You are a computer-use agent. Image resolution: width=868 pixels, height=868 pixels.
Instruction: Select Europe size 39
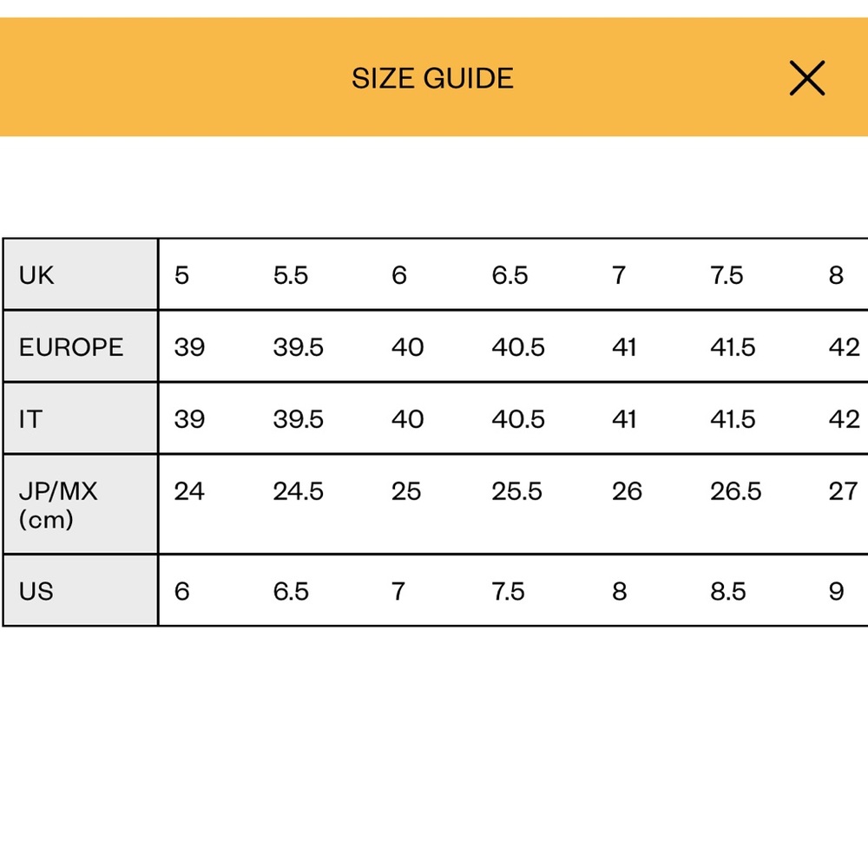[x=189, y=347]
